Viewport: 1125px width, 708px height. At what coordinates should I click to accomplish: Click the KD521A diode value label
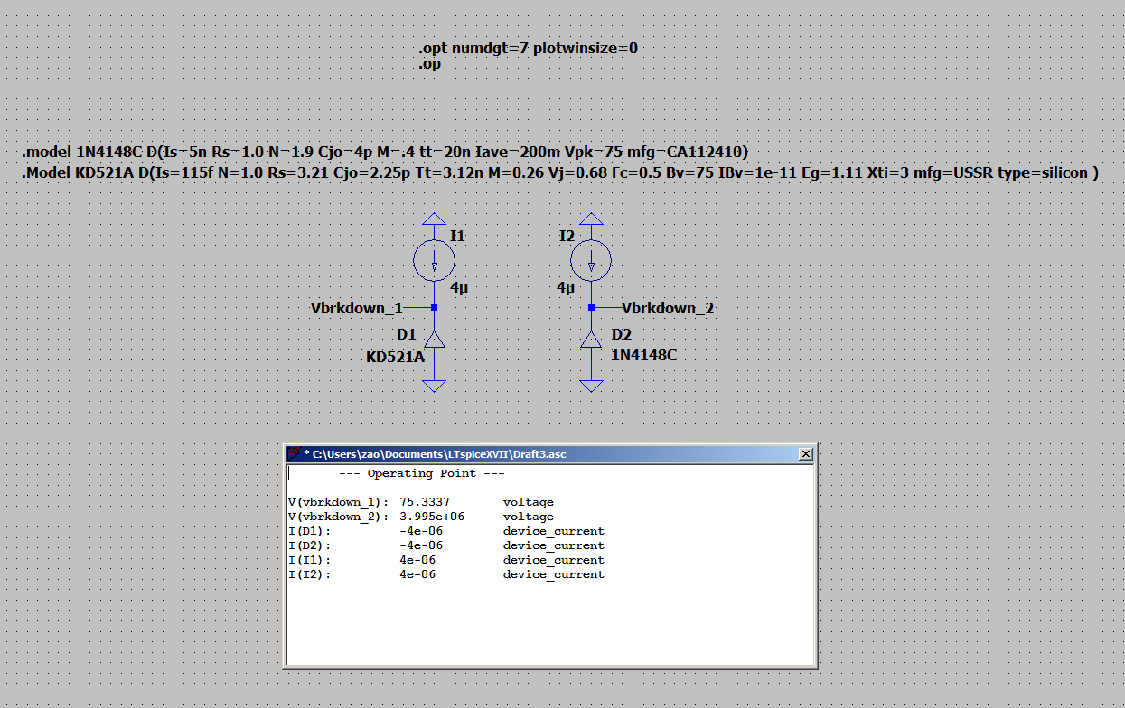[395, 357]
